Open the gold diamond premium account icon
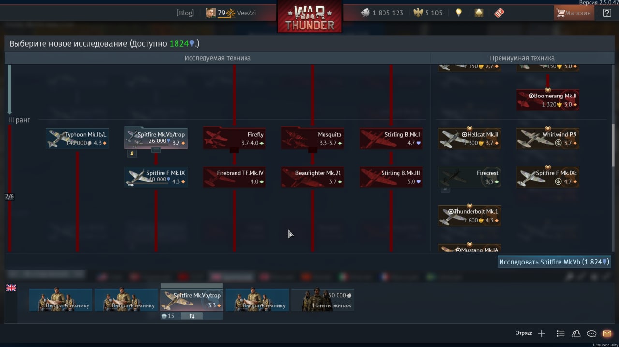 pos(479,13)
